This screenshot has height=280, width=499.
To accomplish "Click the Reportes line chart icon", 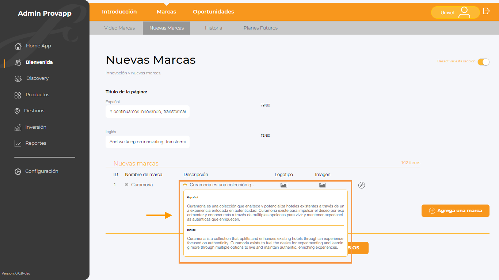I will pos(18,144).
